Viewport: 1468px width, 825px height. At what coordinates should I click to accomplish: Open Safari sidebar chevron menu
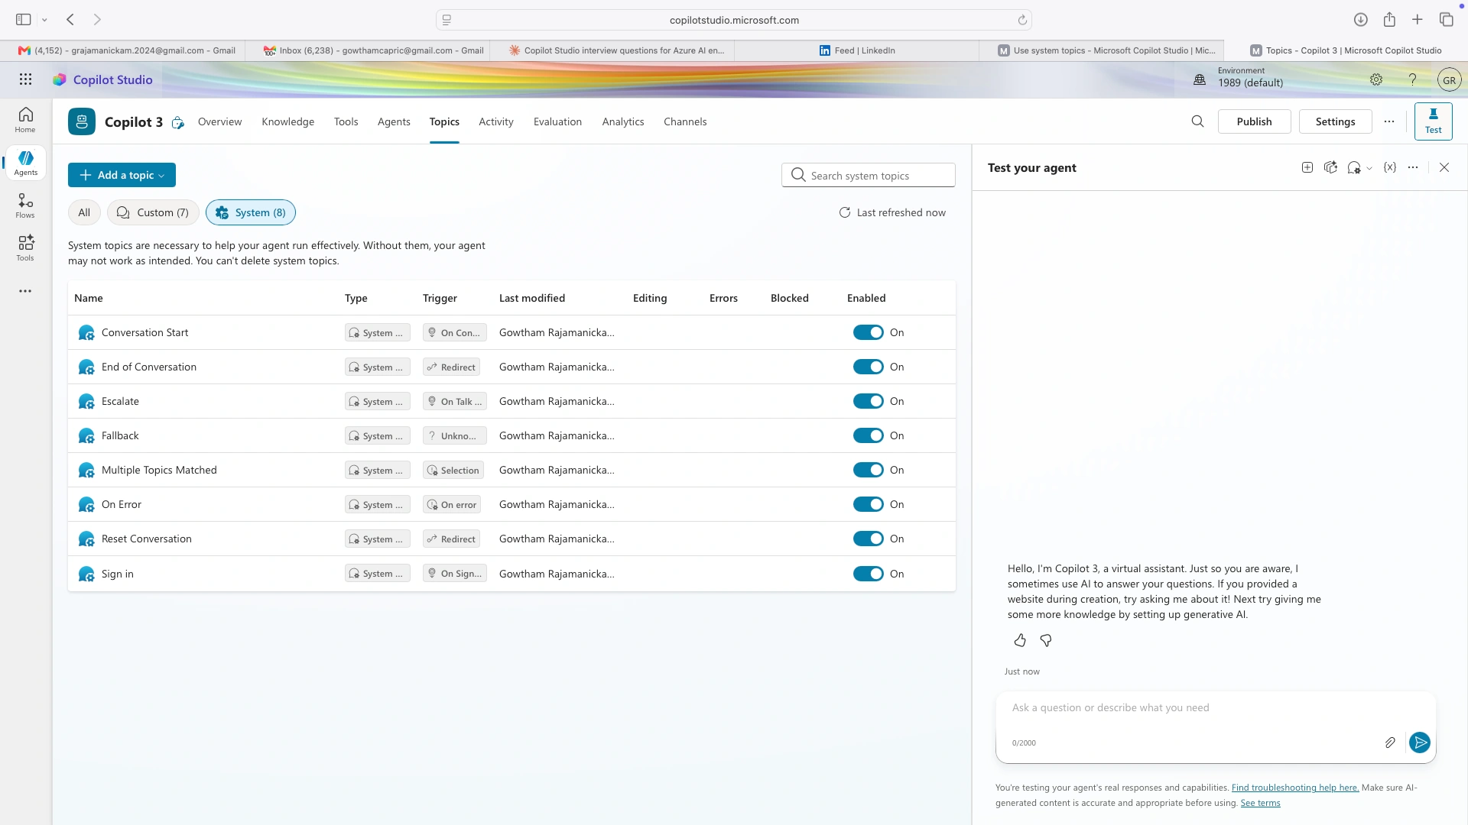(44, 20)
